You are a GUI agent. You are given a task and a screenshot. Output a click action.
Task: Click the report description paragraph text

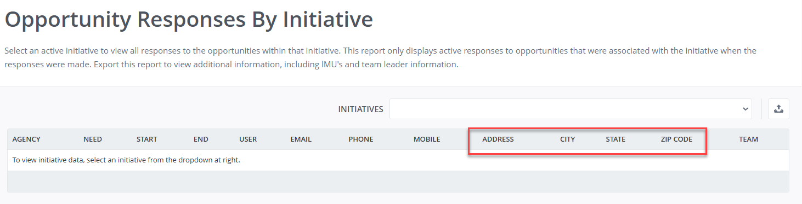[x=380, y=57]
